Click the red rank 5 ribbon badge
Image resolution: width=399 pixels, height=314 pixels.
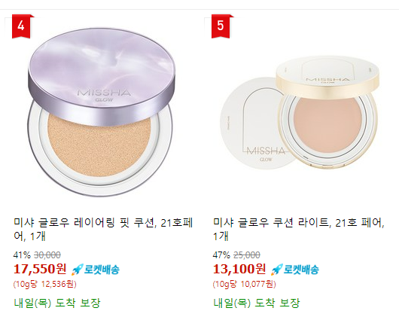point(221,26)
